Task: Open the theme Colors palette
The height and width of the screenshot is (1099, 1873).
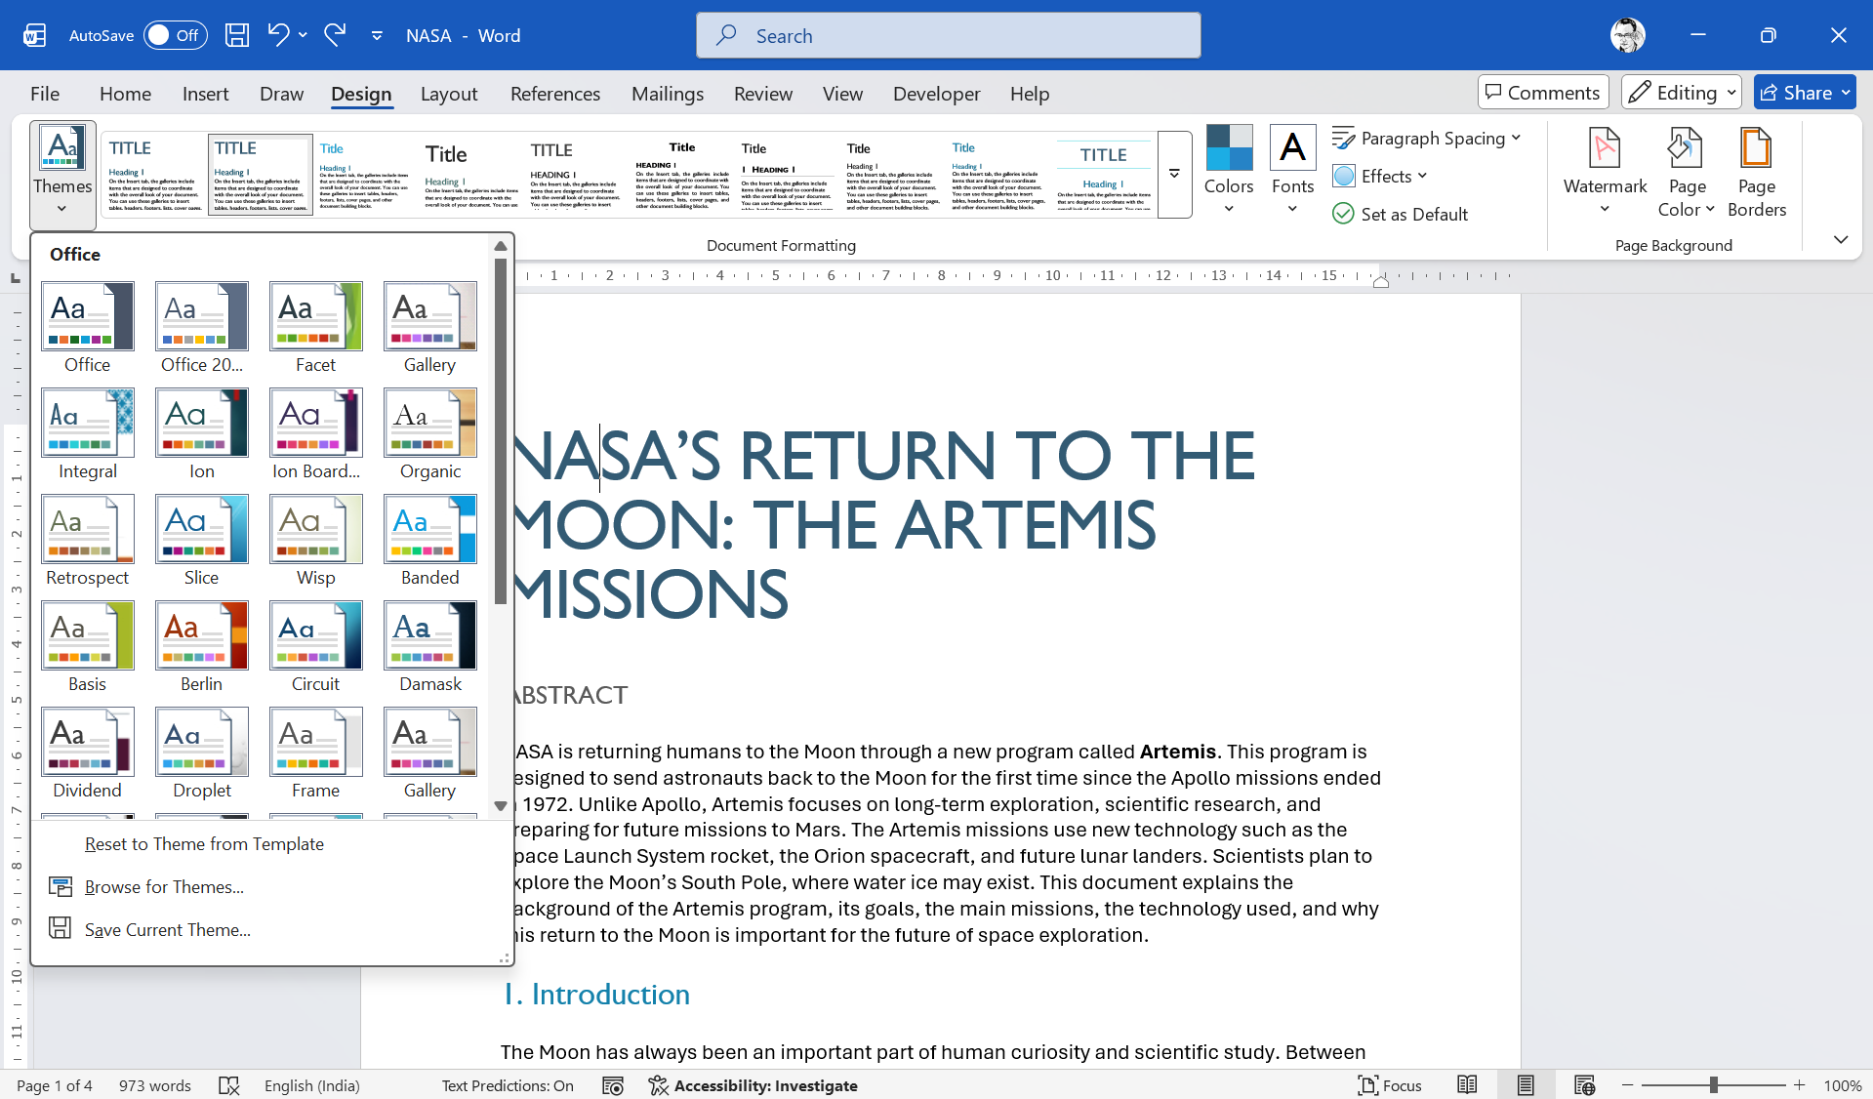Action: tap(1229, 172)
